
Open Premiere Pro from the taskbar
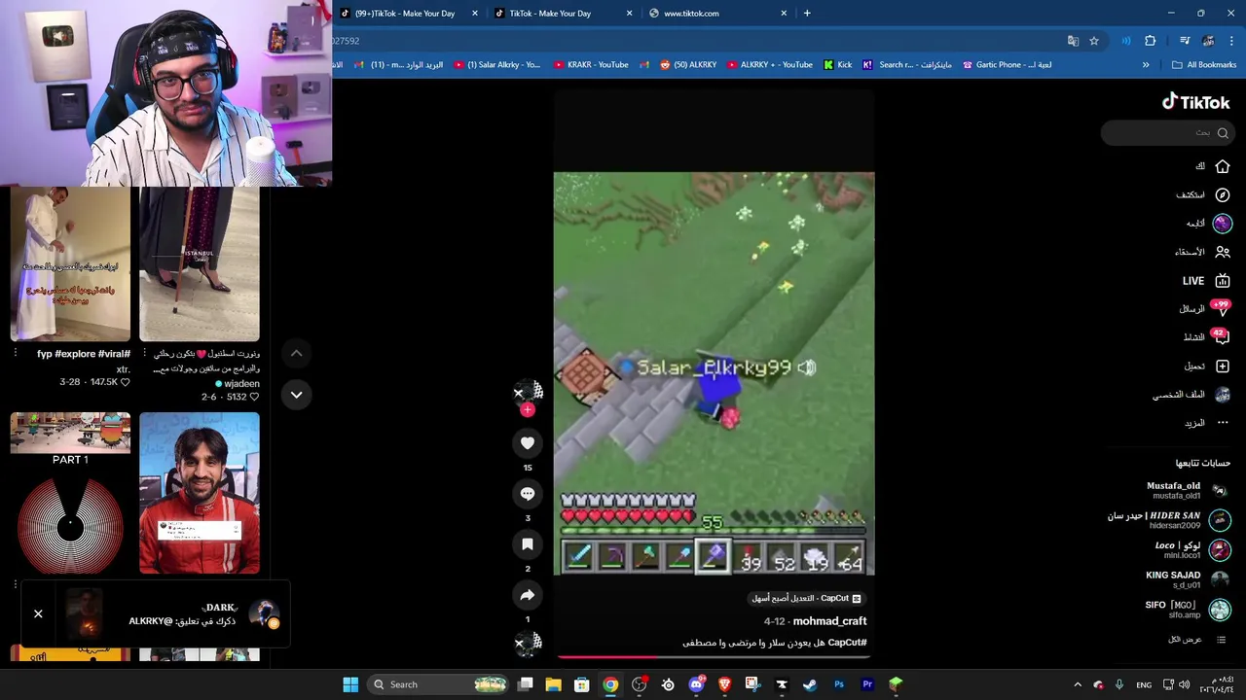867,684
